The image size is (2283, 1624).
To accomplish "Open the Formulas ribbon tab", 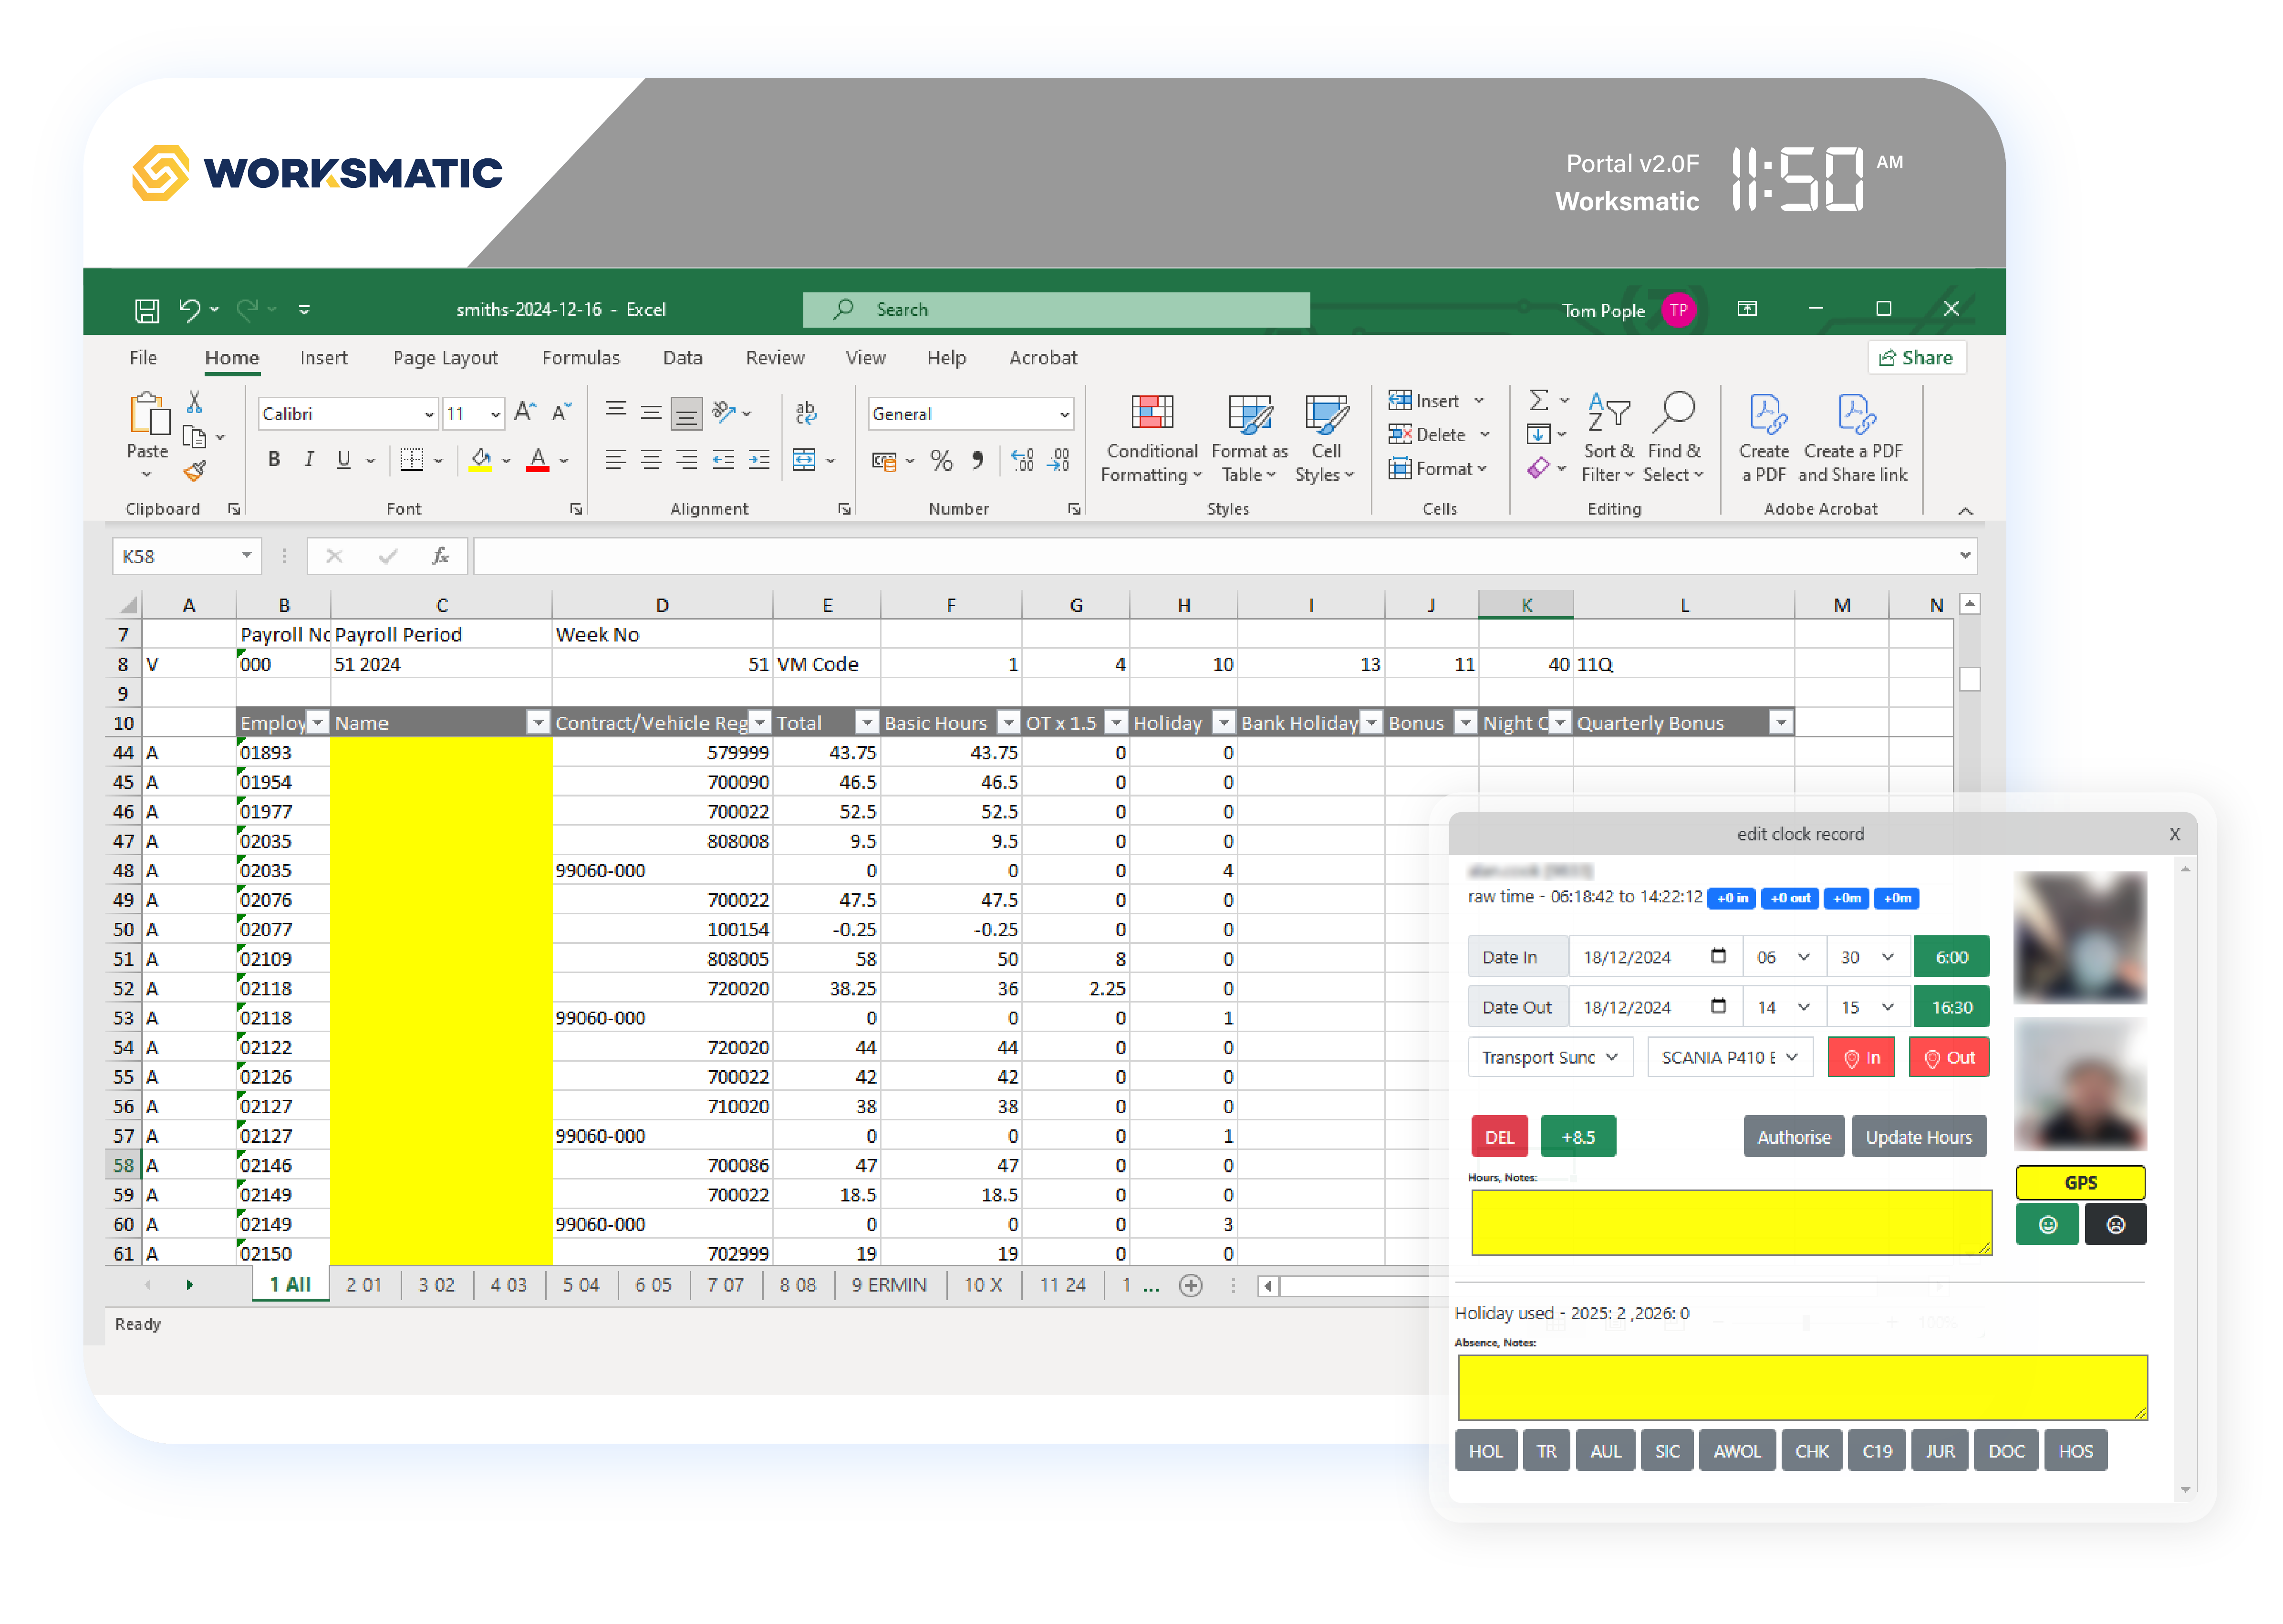I will pyautogui.click(x=580, y=358).
